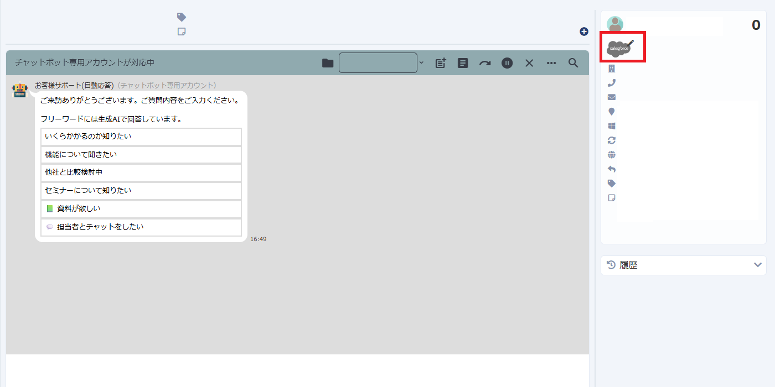Click the Salesforce edit cloud icon
Image resolution: width=775 pixels, height=387 pixels.
click(620, 48)
